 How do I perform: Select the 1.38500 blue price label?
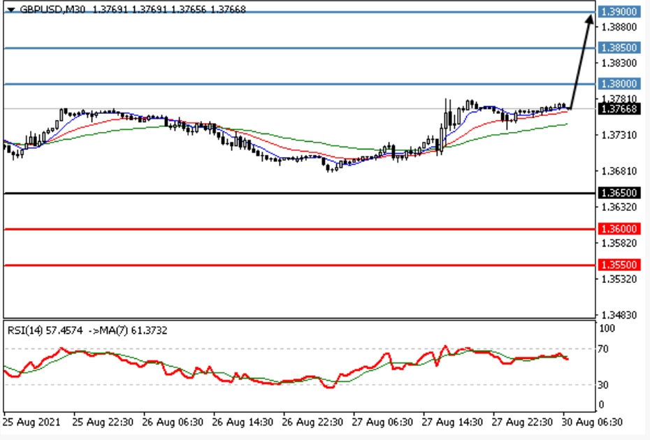(x=619, y=47)
